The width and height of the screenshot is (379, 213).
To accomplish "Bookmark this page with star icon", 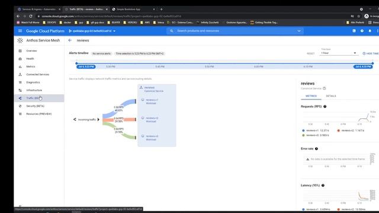I will [x=359, y=16].
